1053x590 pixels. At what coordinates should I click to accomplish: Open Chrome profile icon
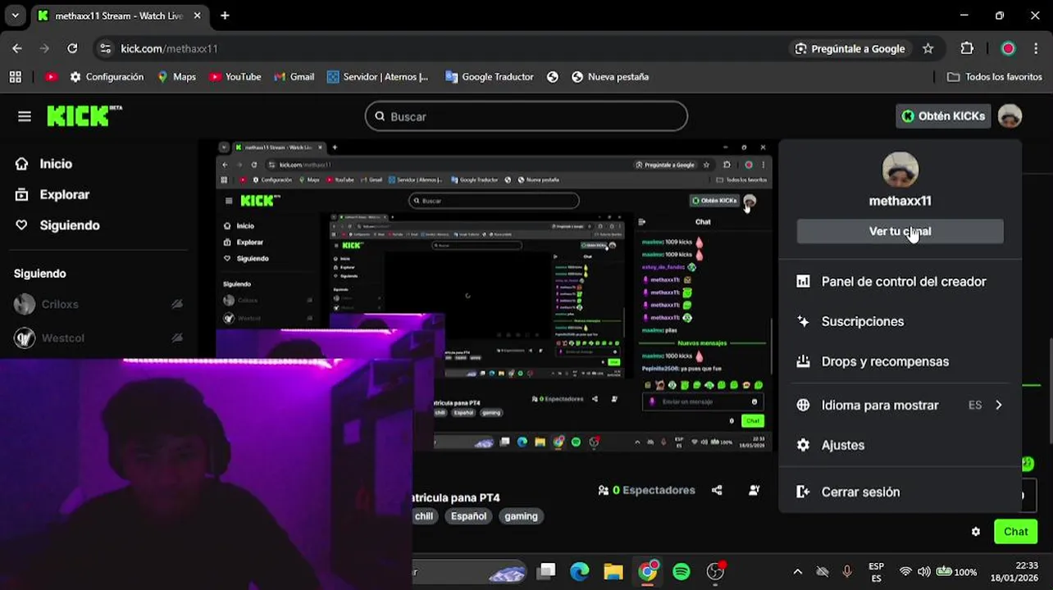(1008, 48)
